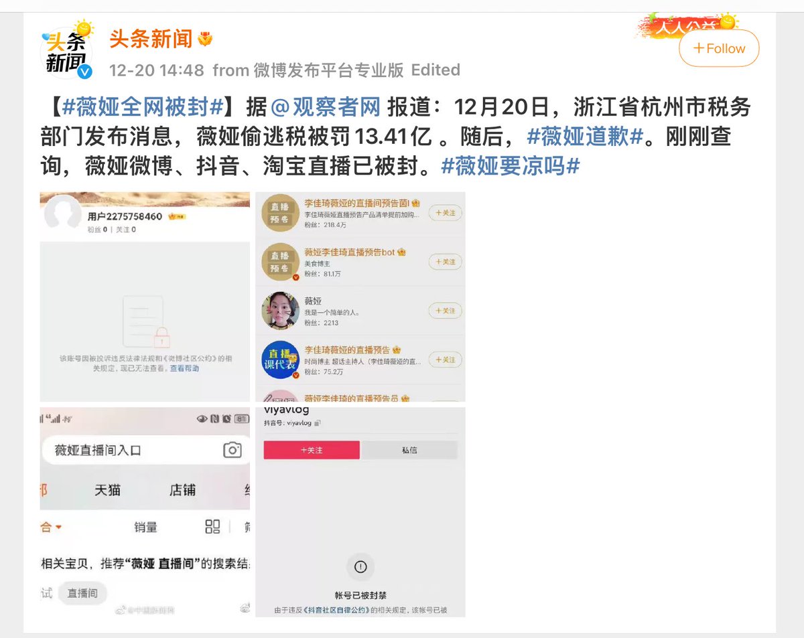The width and height of the screenshot is (804, 638).
Task: Open the 微博发布平台专业版 source link
Action: click(x=328, y=70)
